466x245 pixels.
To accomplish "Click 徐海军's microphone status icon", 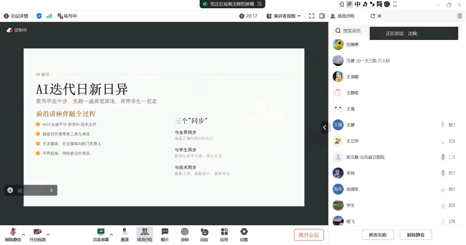I will [x=443, y=189].
